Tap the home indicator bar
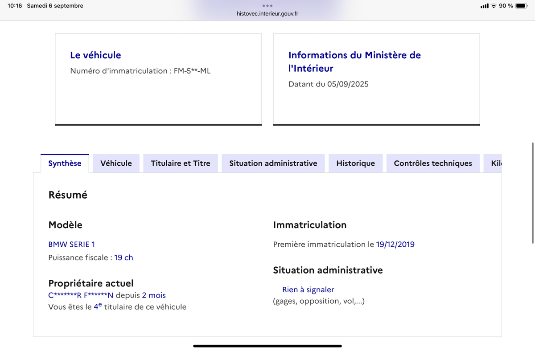The width and height of the screenshot is (535, 351). pyautogui.click(x=267, y=346)
